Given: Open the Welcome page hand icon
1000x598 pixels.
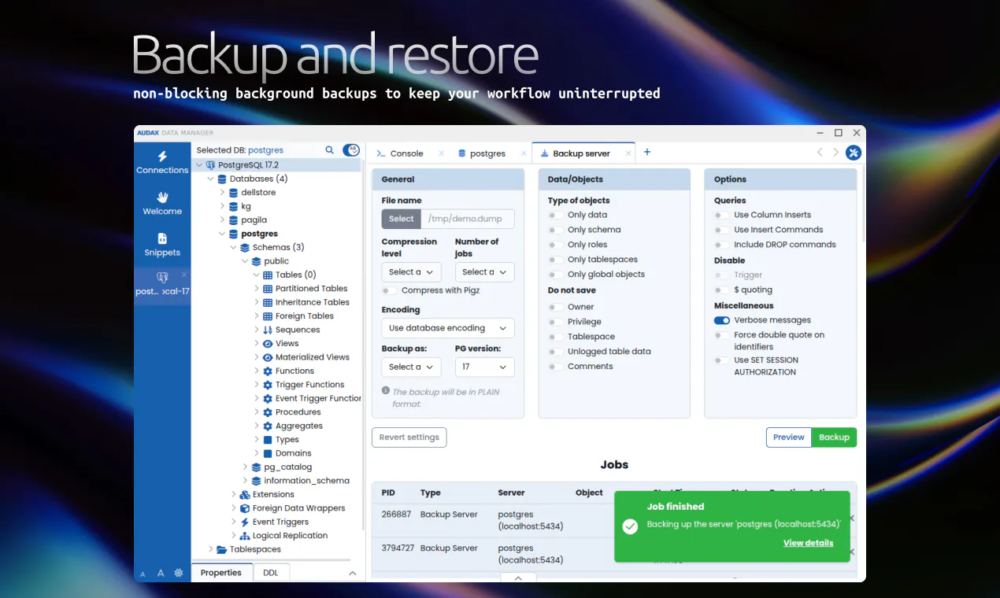Looking at the screenshot, I should pos(162,197).
